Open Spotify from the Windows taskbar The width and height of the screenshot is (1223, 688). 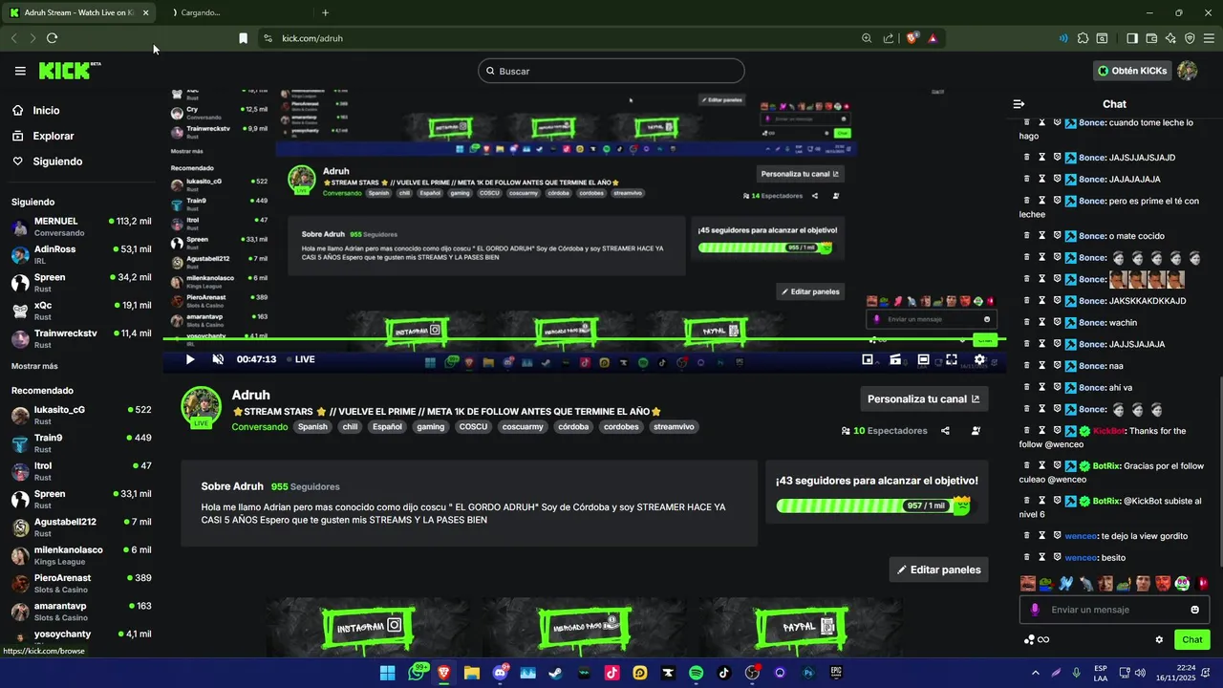(697, 673)
